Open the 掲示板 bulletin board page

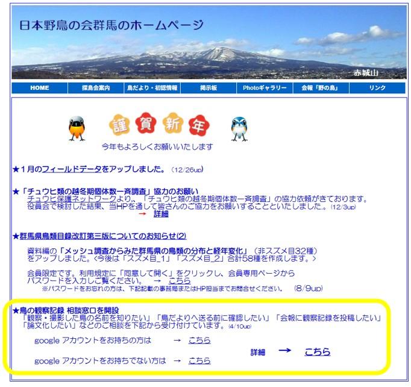point(209,88)
